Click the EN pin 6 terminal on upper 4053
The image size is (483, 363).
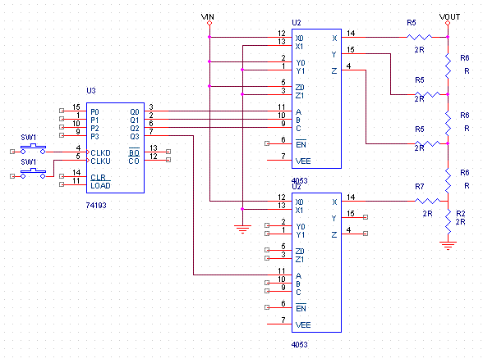click(x=267, y=143)
